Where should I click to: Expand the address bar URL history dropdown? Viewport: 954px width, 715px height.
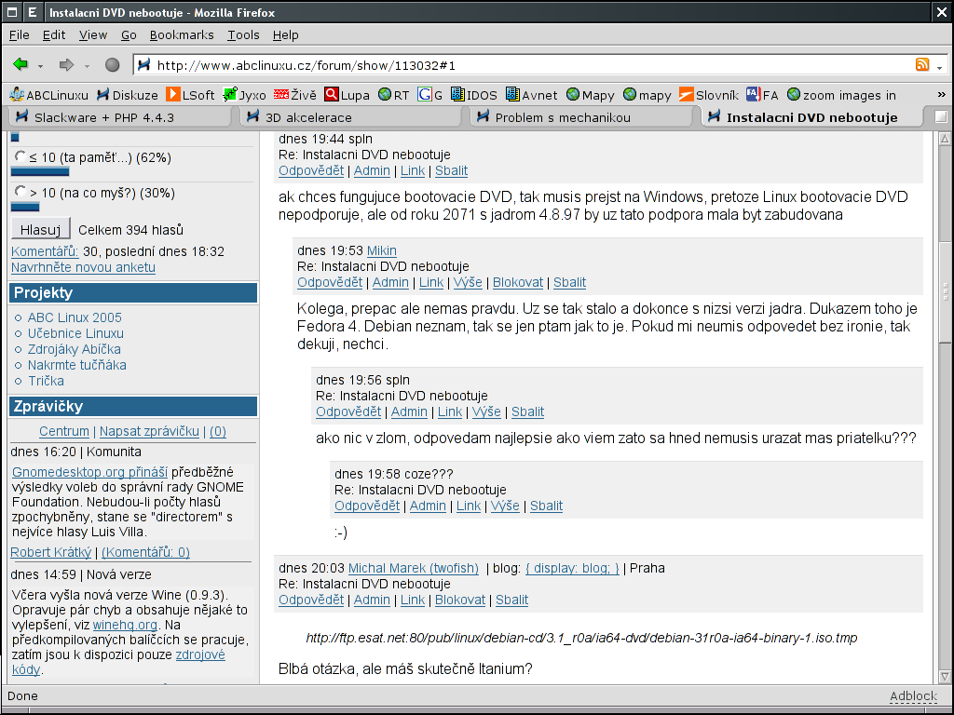(939, 66)
